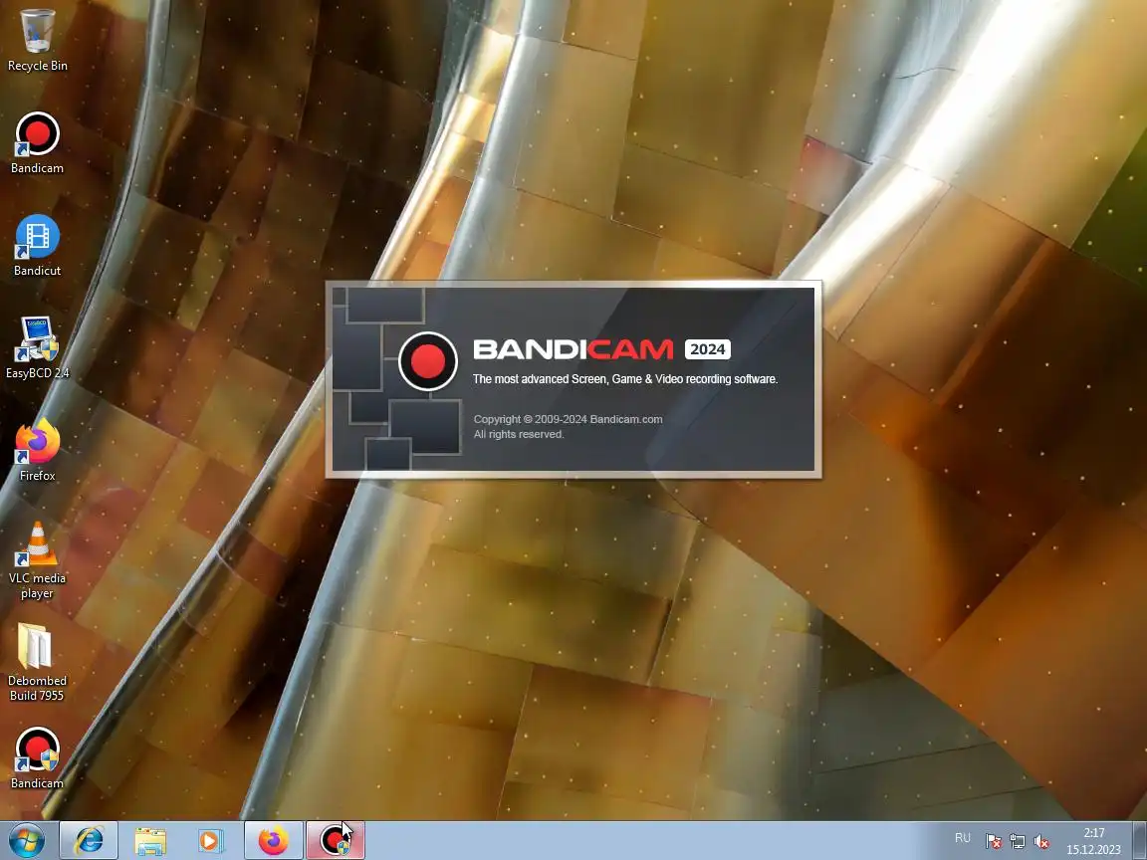The width and height of the screenshot is (1147, 860).
Task: Select the Firefox desktop shortcut
Action: click(37, 450)
